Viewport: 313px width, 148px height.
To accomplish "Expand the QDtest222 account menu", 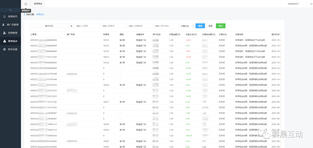I will pos(294,4).
